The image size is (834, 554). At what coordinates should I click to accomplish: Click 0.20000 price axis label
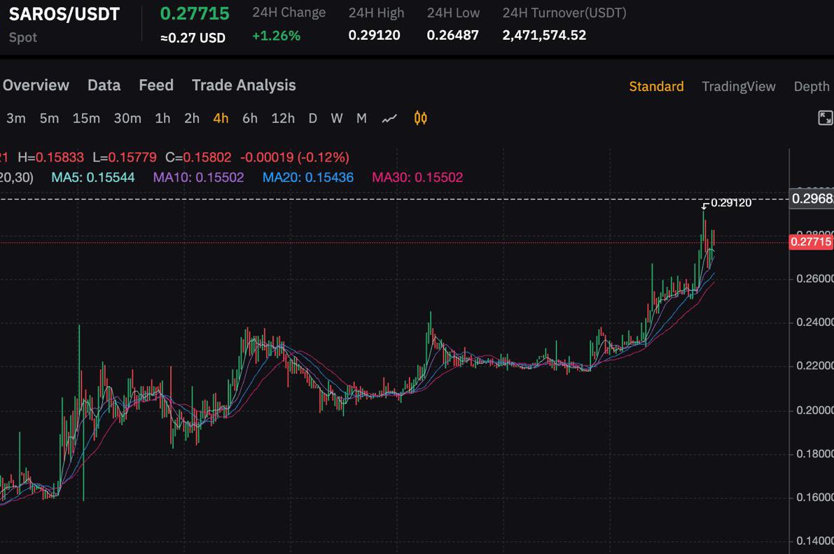815,411
